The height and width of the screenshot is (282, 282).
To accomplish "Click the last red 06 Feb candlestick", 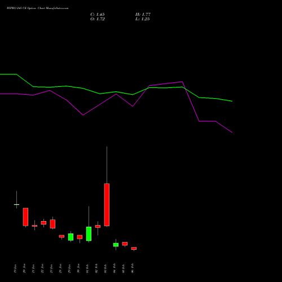I will [134, 248].
